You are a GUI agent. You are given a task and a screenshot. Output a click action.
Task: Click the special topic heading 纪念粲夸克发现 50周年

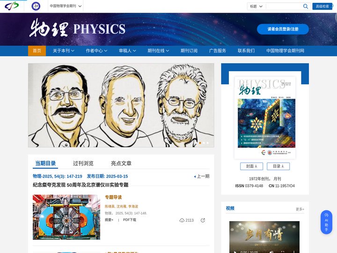[81, 185]
